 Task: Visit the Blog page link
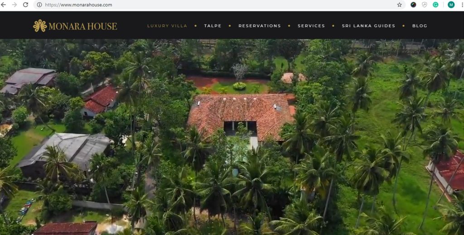pyautogui.click(x=420, y=26)
